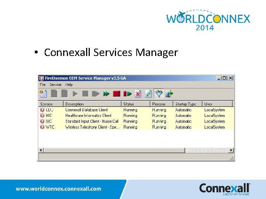Select 'Wireless Telephony Client - Spe...' description
Image resolution: width=266 pixels, height=199 pixels.
[x=92, y=127]
